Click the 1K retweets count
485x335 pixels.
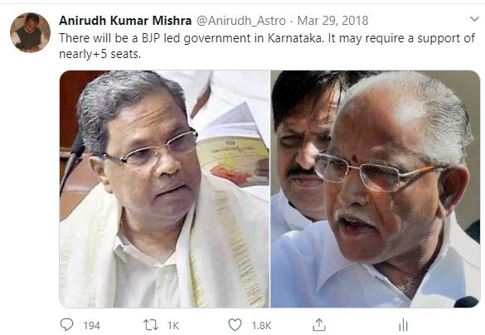[x=173, y=325]
